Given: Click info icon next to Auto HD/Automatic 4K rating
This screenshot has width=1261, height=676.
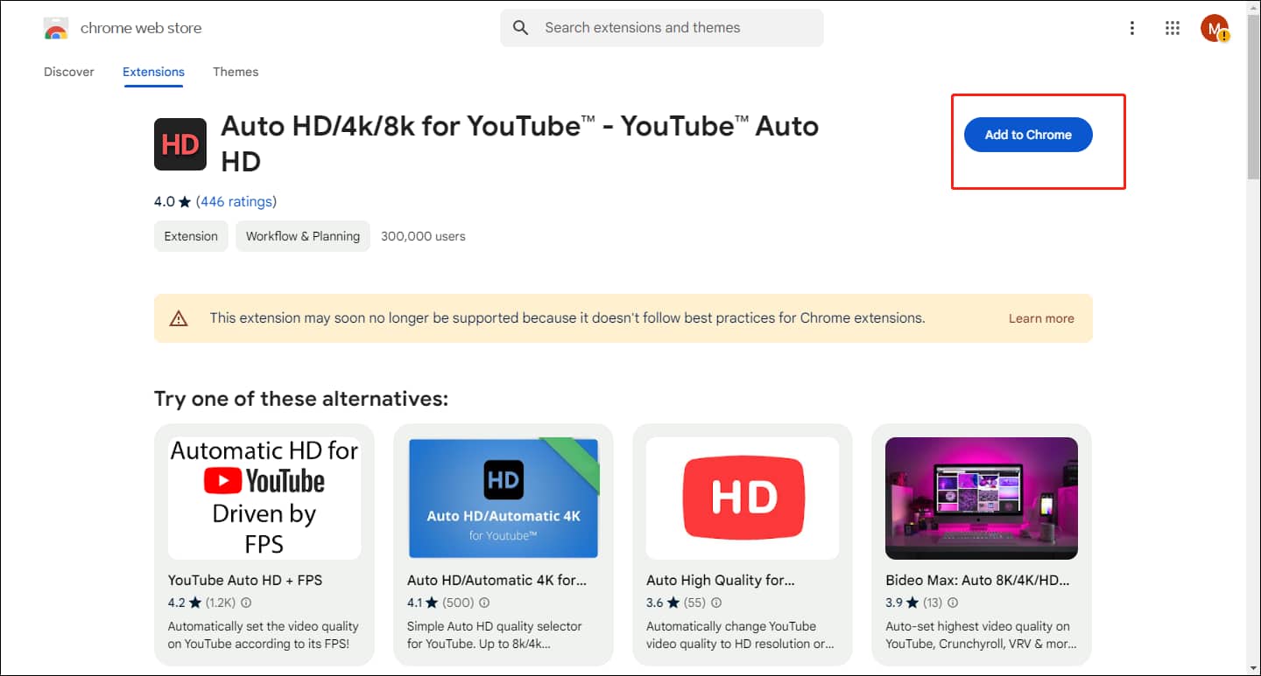Looking at the screenshot, I should point(484,603).
